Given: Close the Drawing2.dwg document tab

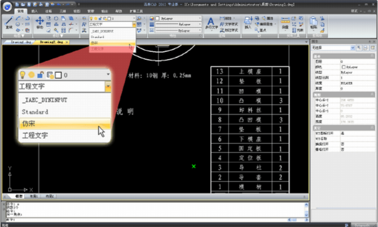Looking at the screenshot, I should pyautogui.click(x=67, y=42).
